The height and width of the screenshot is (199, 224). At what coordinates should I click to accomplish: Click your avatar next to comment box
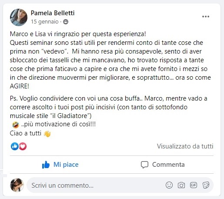pos(17,185)
